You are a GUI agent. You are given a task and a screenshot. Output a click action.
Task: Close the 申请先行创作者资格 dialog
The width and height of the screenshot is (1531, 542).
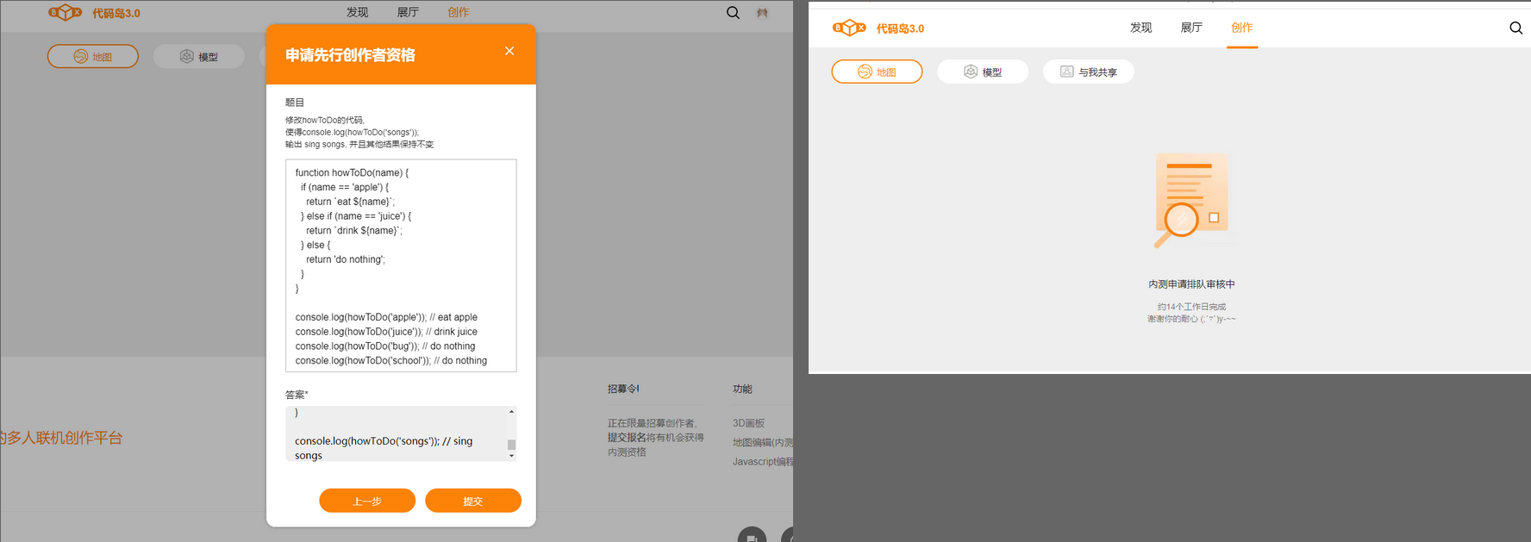tap(509, 51)
